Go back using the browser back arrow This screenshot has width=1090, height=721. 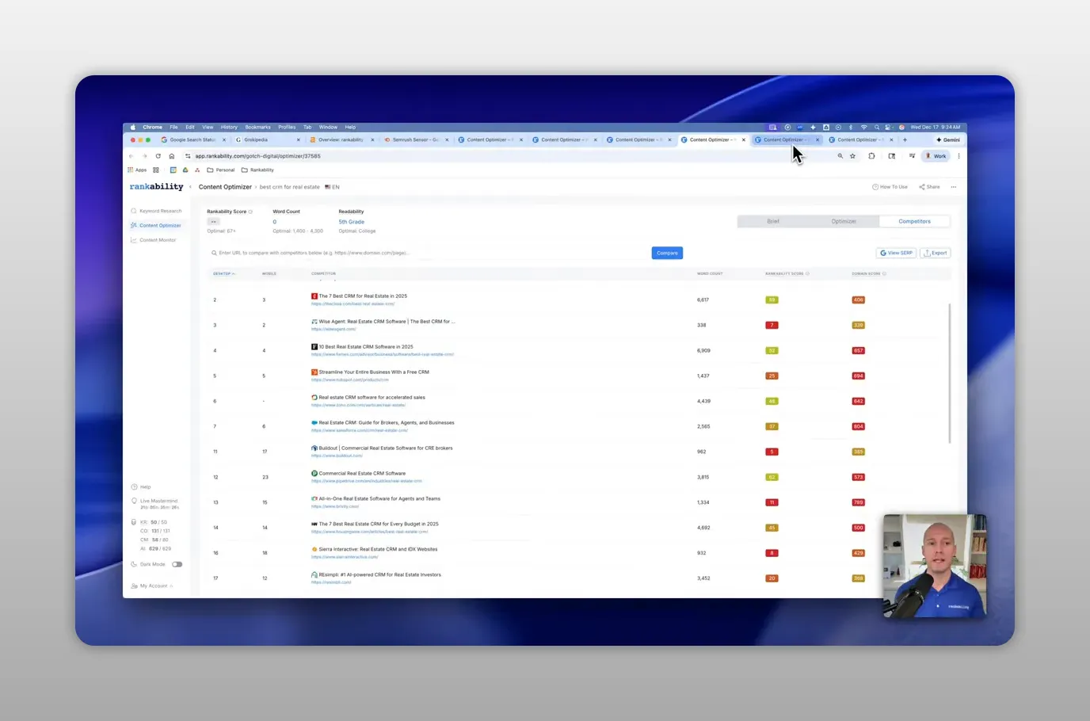[131, 156]
